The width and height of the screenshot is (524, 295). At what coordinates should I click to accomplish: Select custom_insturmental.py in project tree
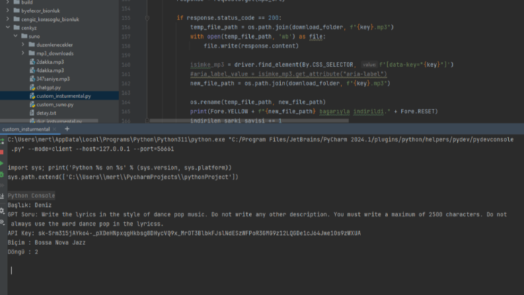tap(59, 96)
